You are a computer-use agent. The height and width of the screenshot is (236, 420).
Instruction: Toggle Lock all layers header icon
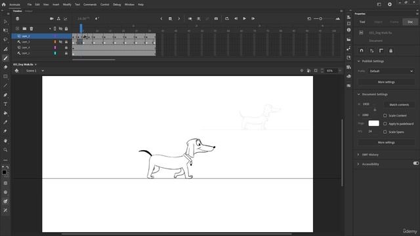coord(66,29)
